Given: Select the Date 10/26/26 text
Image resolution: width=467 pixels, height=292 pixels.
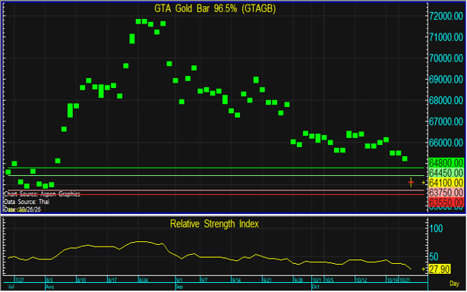Looking at the screenshot, I should 22,209.
